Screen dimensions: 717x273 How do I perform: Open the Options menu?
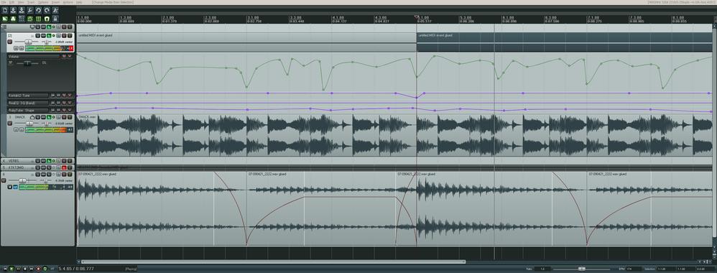pos(43,2)
